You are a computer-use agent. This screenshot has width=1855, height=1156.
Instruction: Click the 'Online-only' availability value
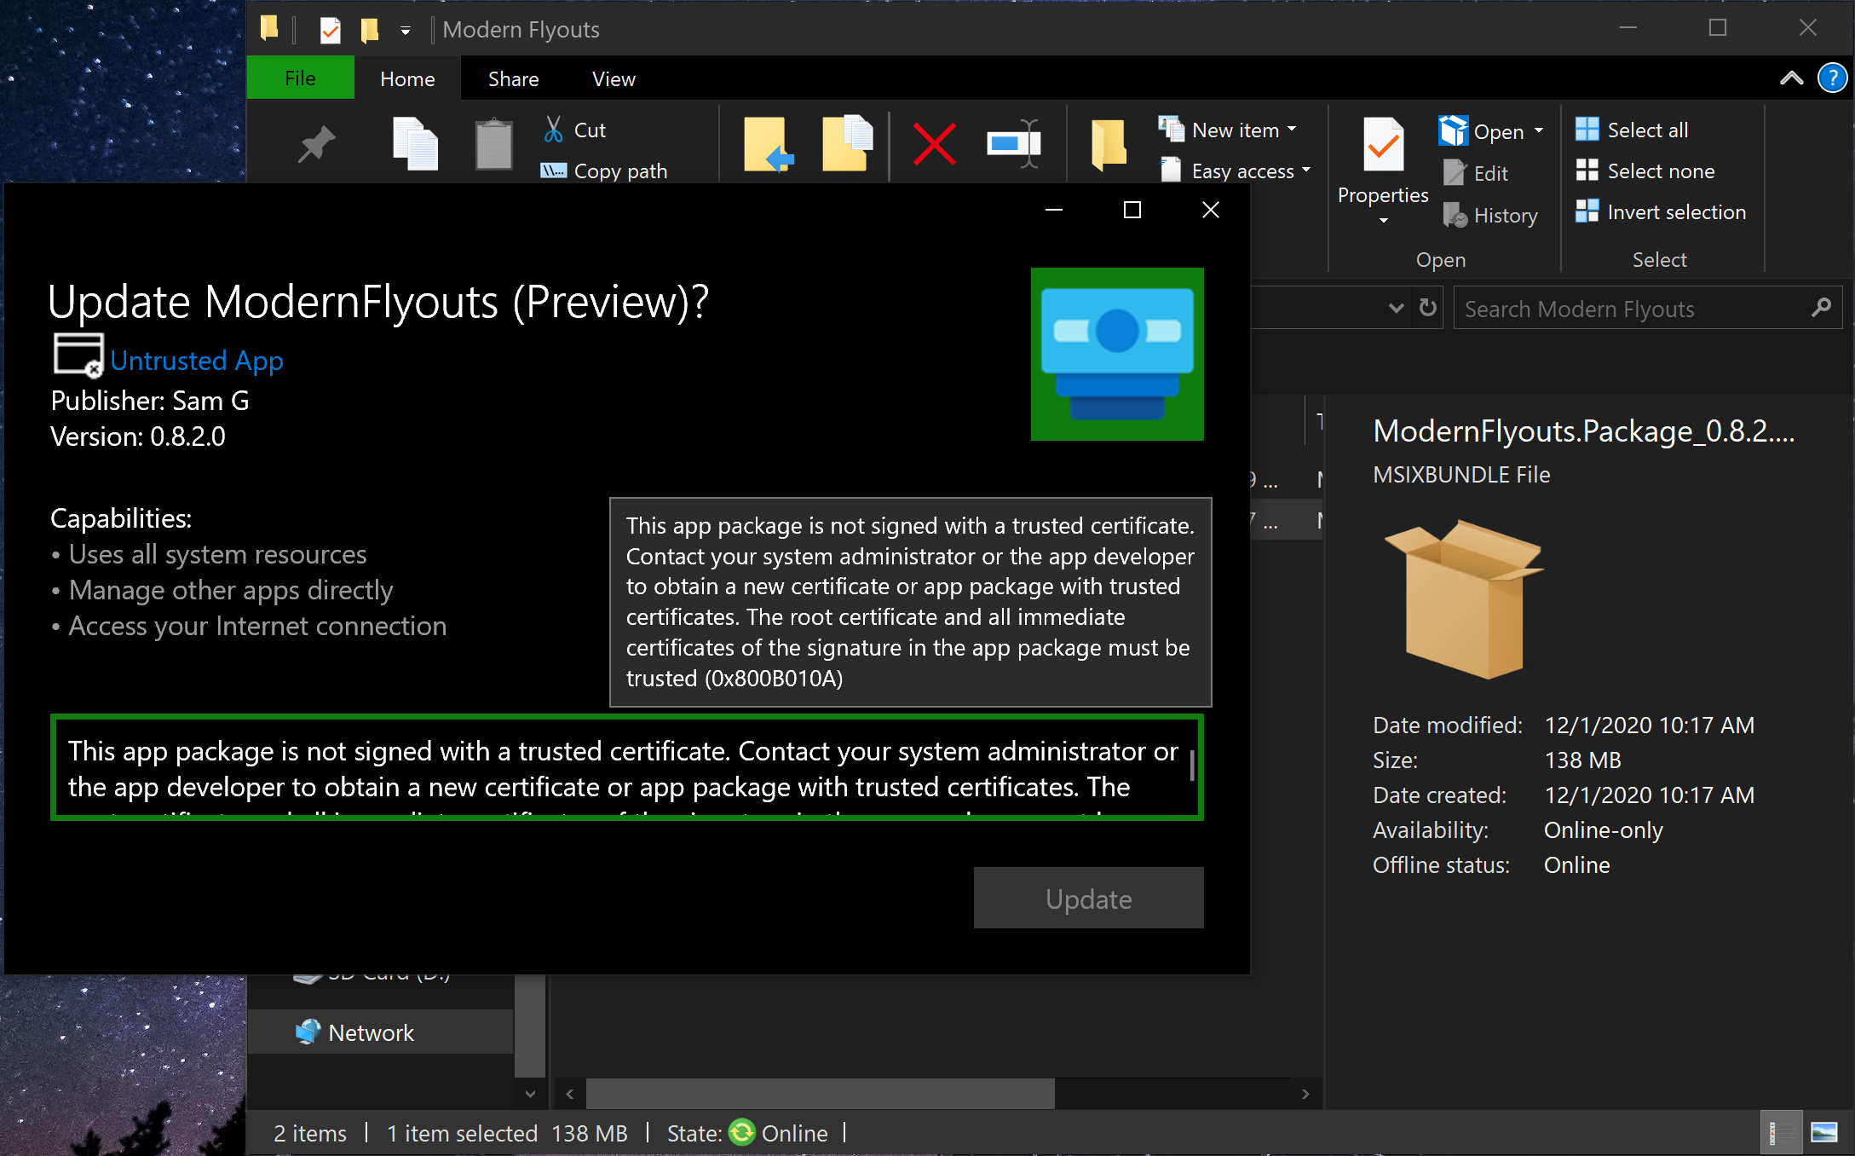(x=1603, y=829)
